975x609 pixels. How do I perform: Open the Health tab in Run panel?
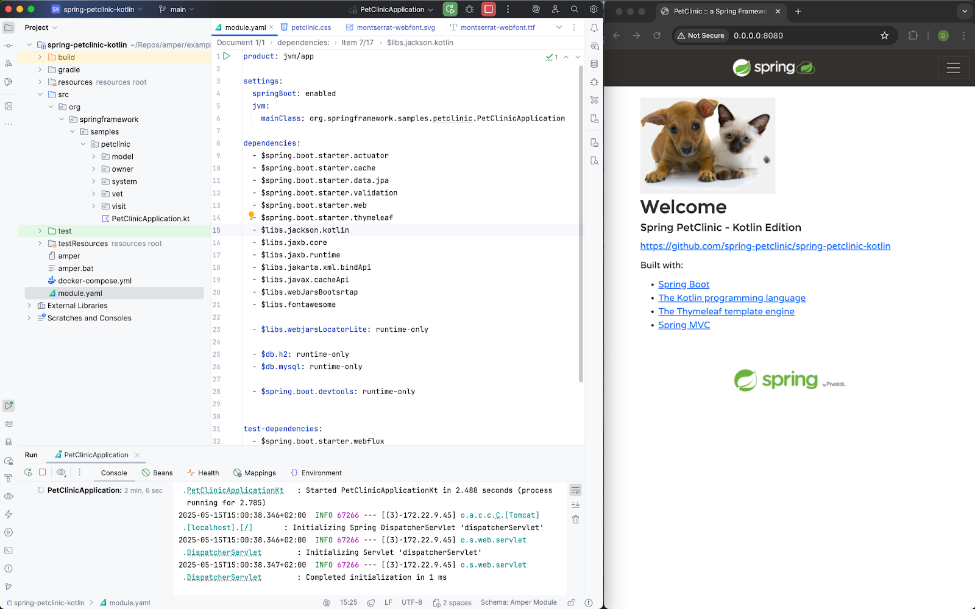[x=203, y=473]
